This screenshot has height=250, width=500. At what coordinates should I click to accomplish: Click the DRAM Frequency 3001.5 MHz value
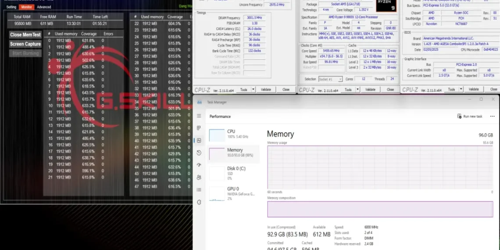click(x=254, y=18)
